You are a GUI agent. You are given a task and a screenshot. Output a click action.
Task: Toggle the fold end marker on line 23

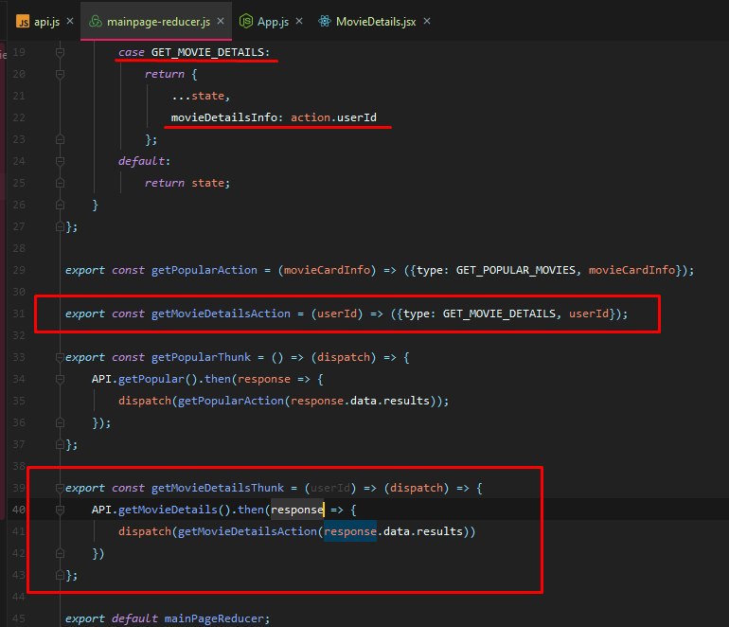[60, 139]
